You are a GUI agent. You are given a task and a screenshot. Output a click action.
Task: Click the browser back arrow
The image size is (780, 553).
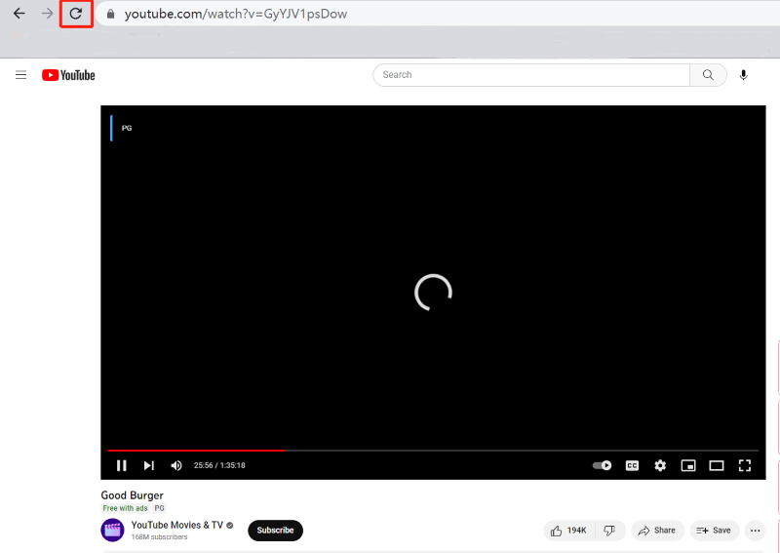click(x=19, y=14)
